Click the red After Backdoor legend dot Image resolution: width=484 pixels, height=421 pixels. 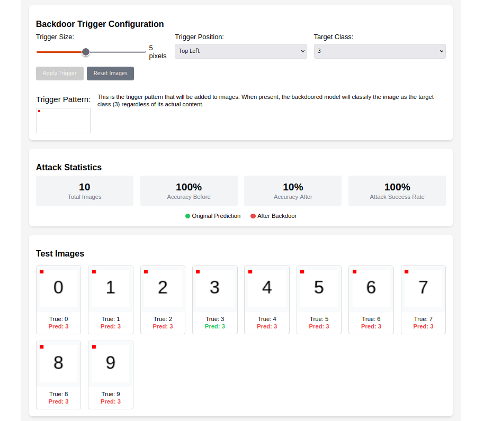coord(253,216)
